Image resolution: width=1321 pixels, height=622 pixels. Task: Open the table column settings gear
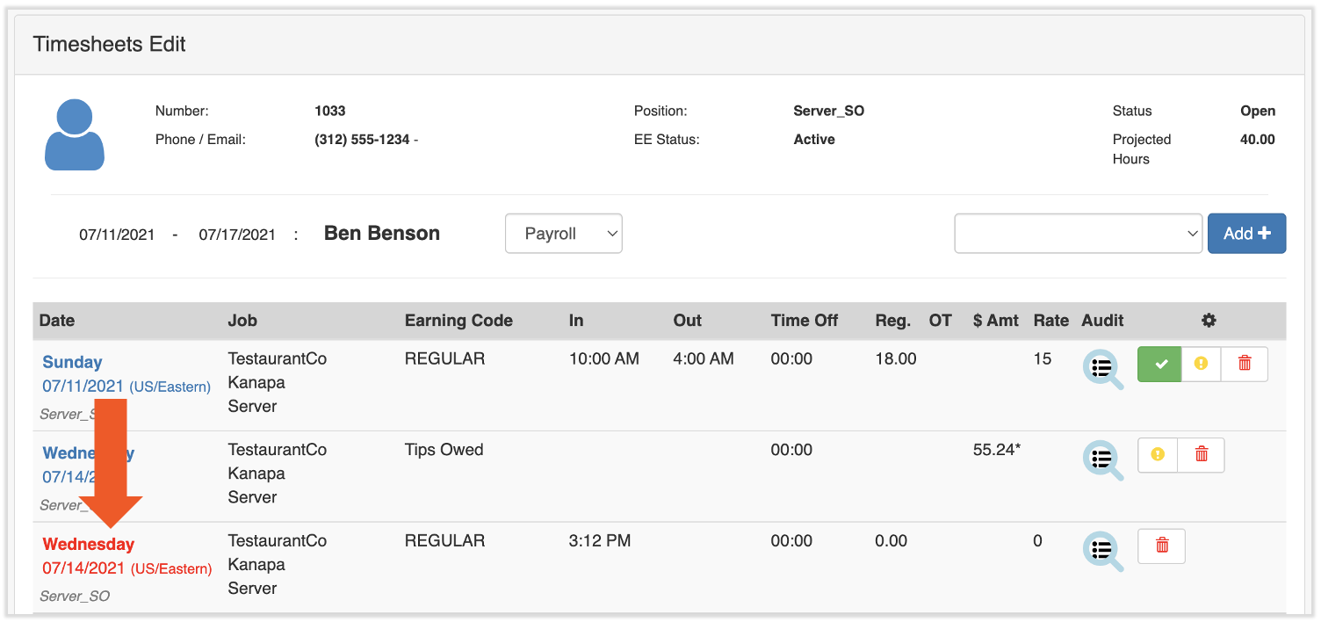tap(1209, 320)
